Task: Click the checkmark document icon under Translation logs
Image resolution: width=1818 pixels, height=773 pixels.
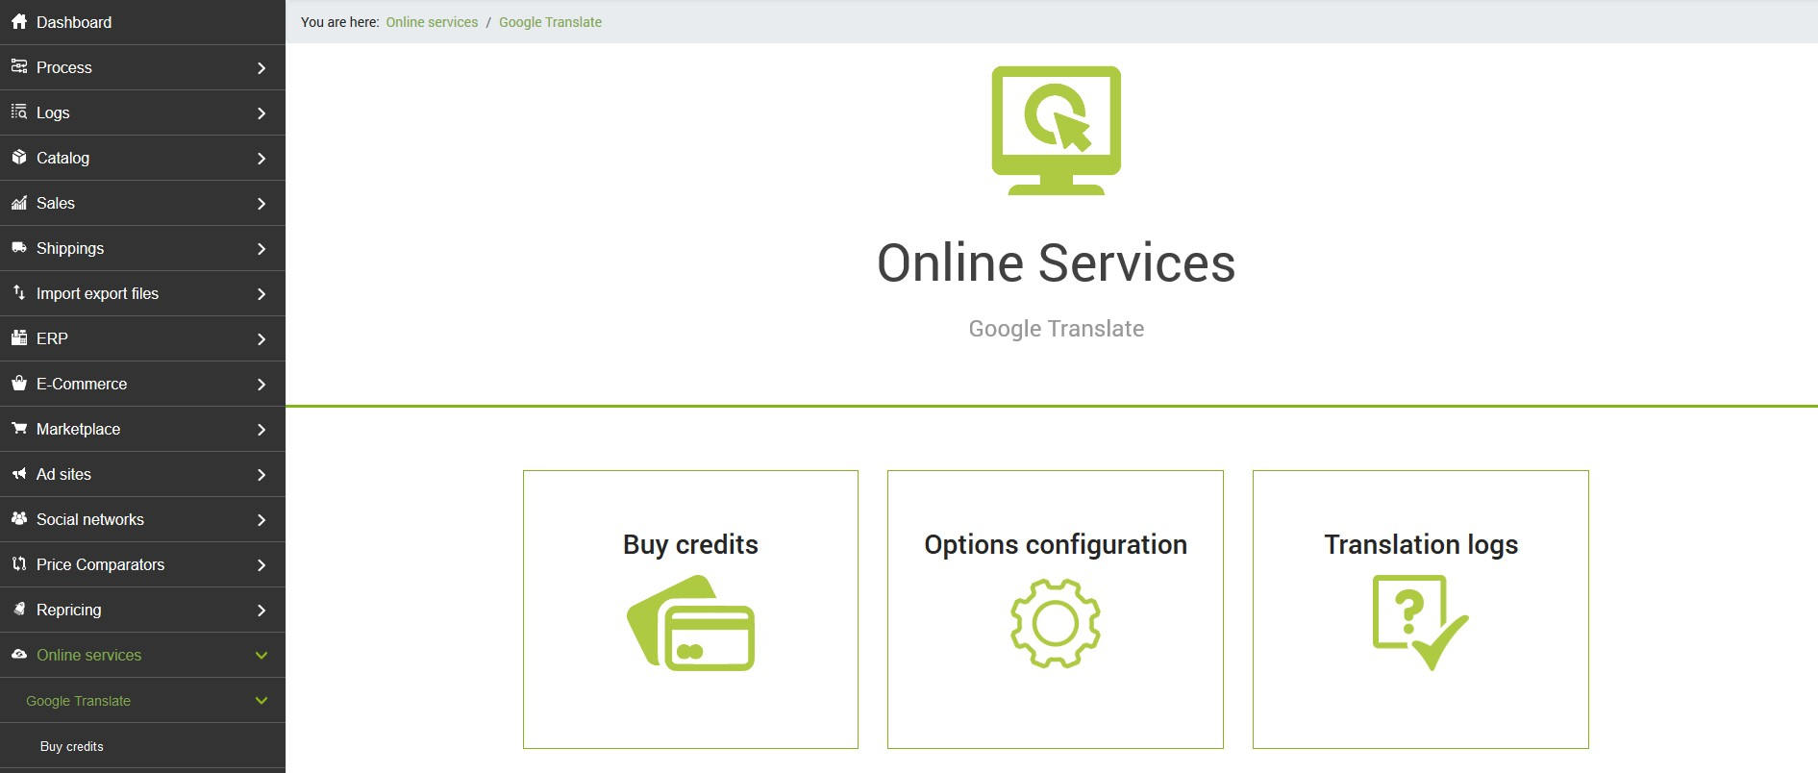Action: click(x=1420, y=623)
